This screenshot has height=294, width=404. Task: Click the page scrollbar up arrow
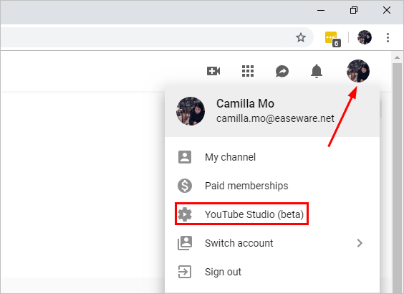(x=397, y=57)
